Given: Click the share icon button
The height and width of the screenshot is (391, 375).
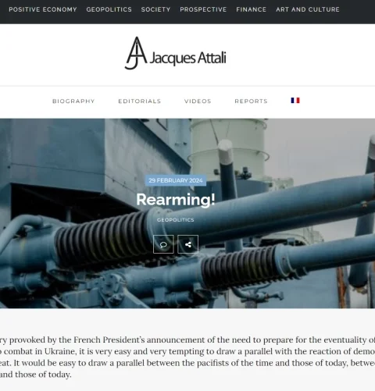Looking at the screenshot, I should [187, 244].
